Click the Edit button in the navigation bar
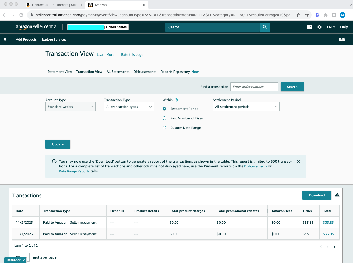The image size is (353, 263). click(342, 39)
